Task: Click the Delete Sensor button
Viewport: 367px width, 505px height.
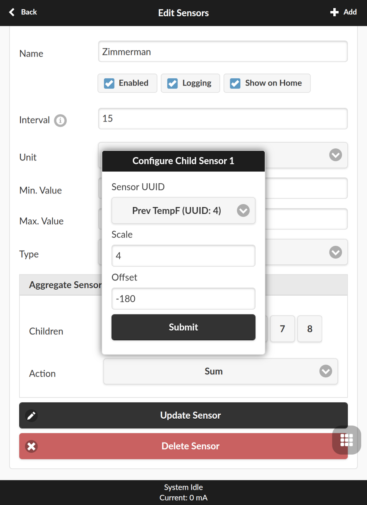Action: [183, 446]
